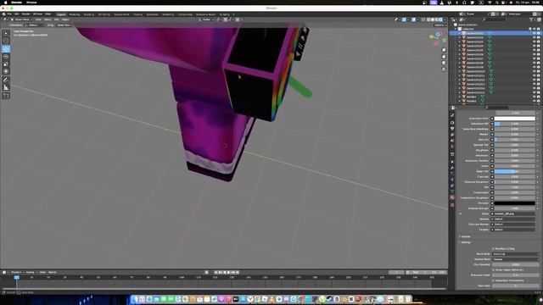Open the Texture properties tab
Viewport: 543px width, 305px height.
coord(452,205)
